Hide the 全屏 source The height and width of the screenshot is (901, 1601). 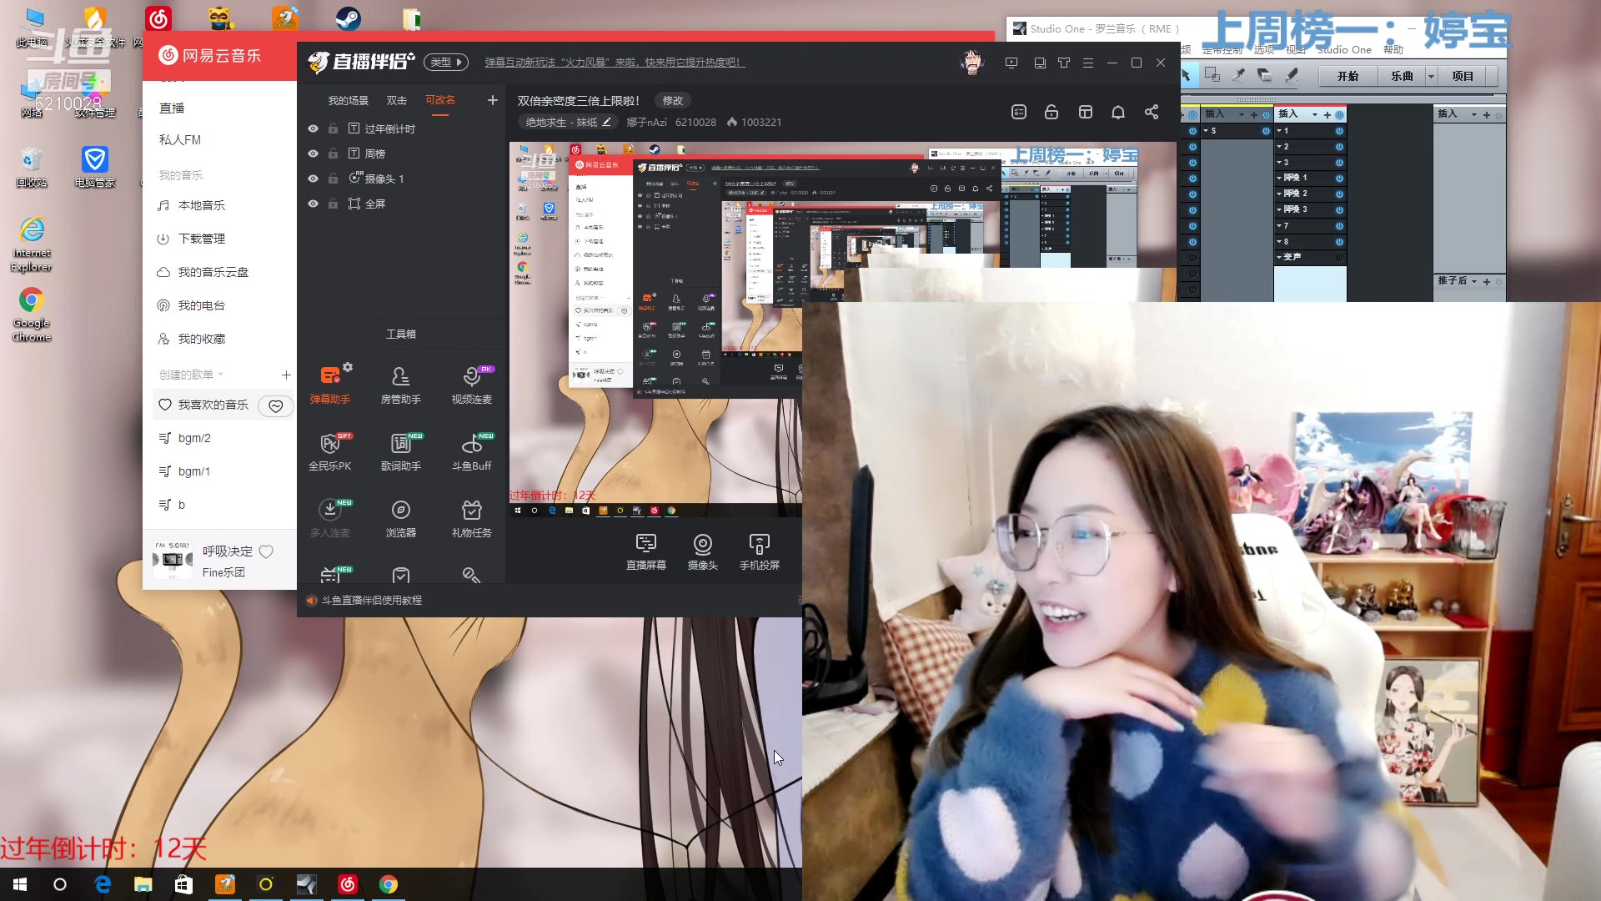(x=313, y=204)
